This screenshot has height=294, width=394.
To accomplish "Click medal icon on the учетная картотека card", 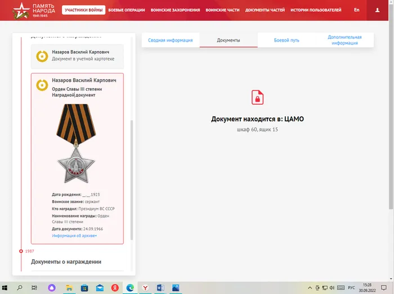I will tap(42, 56).
